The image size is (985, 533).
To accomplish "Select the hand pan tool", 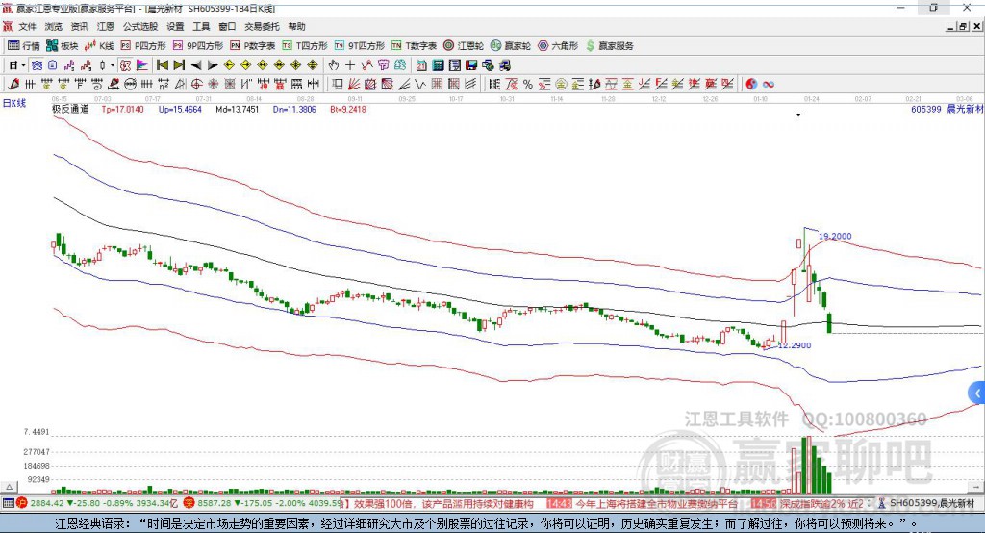I will coord(333,65).
